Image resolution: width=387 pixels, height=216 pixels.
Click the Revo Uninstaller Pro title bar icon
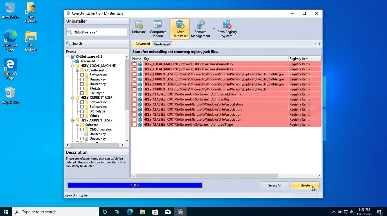(68, 13)
